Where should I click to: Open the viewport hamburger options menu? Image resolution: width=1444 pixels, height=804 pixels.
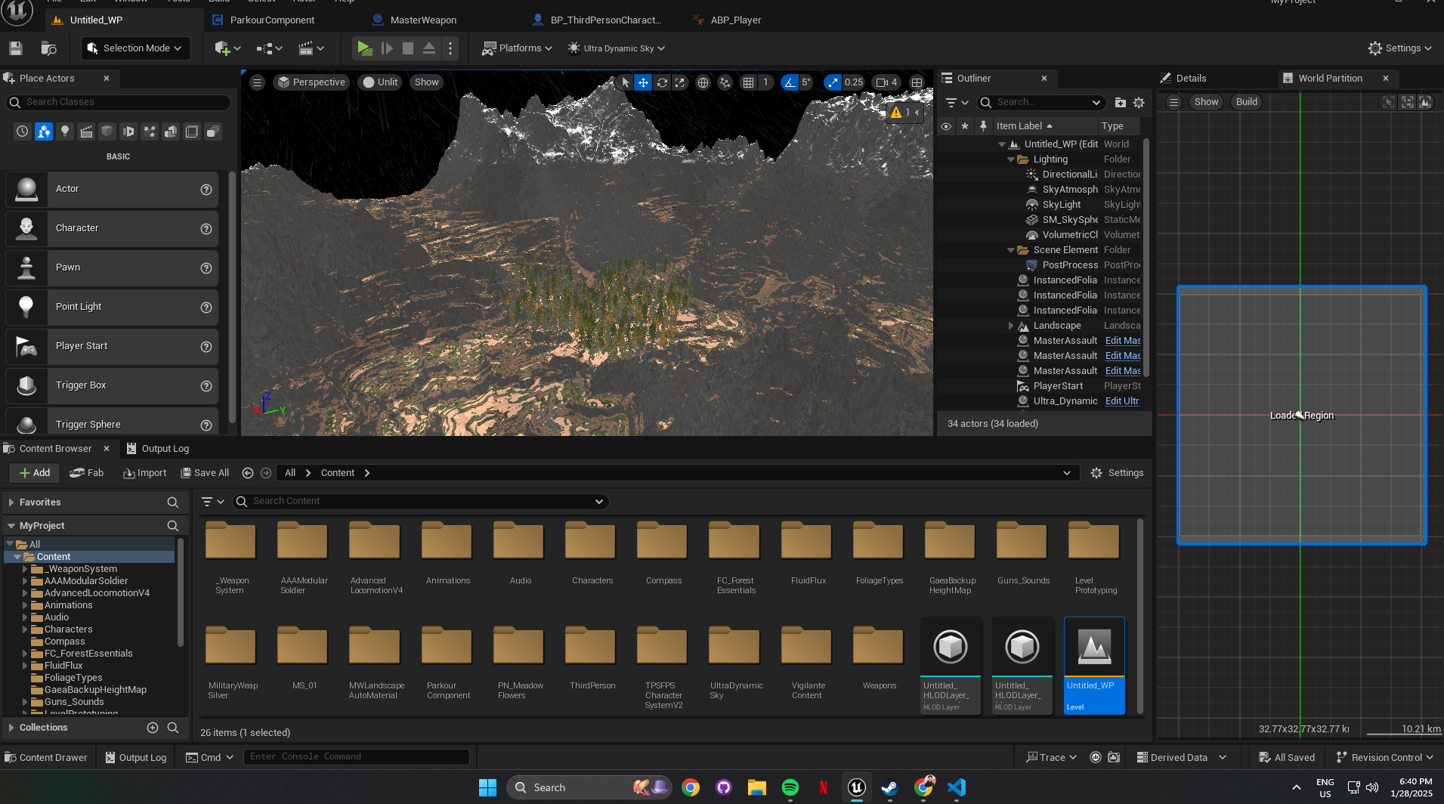[x=258, y=82]
